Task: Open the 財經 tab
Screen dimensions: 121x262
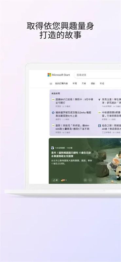Action: pyautogui.click(x=102, y=84)
